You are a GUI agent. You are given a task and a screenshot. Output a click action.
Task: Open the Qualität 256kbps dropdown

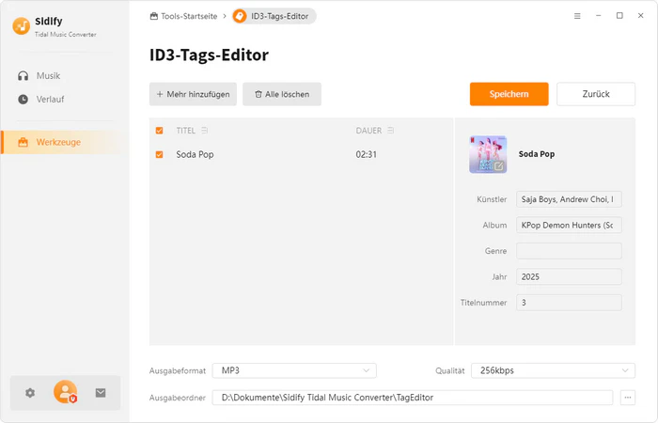[553, 370]
